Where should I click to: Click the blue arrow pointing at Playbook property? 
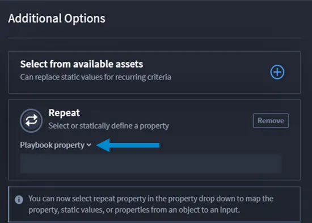tap(128, 145)
